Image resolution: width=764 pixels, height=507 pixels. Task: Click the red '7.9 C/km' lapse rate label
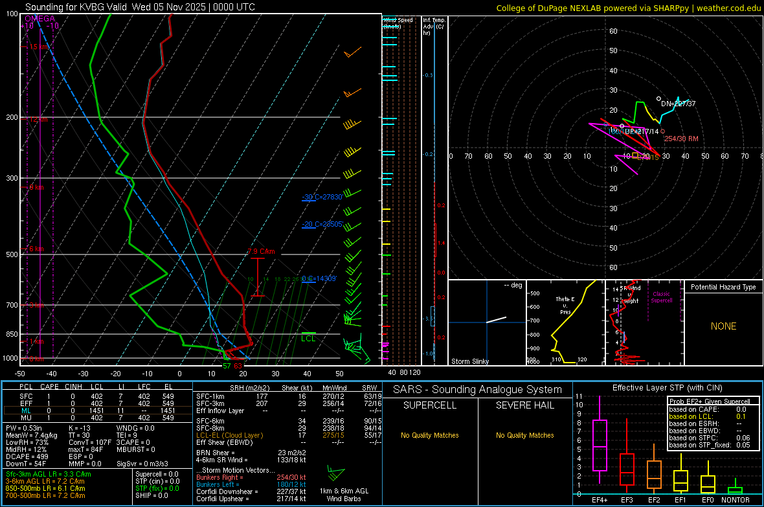pos(261,251)
